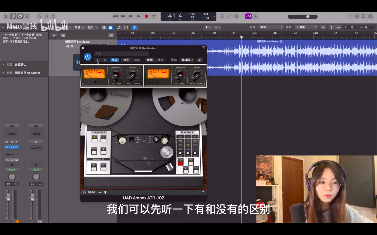Image resolution: width=377 pixels, height=235 pixels.
Task: Toggle the metronome icon
Action: (256, 16)
